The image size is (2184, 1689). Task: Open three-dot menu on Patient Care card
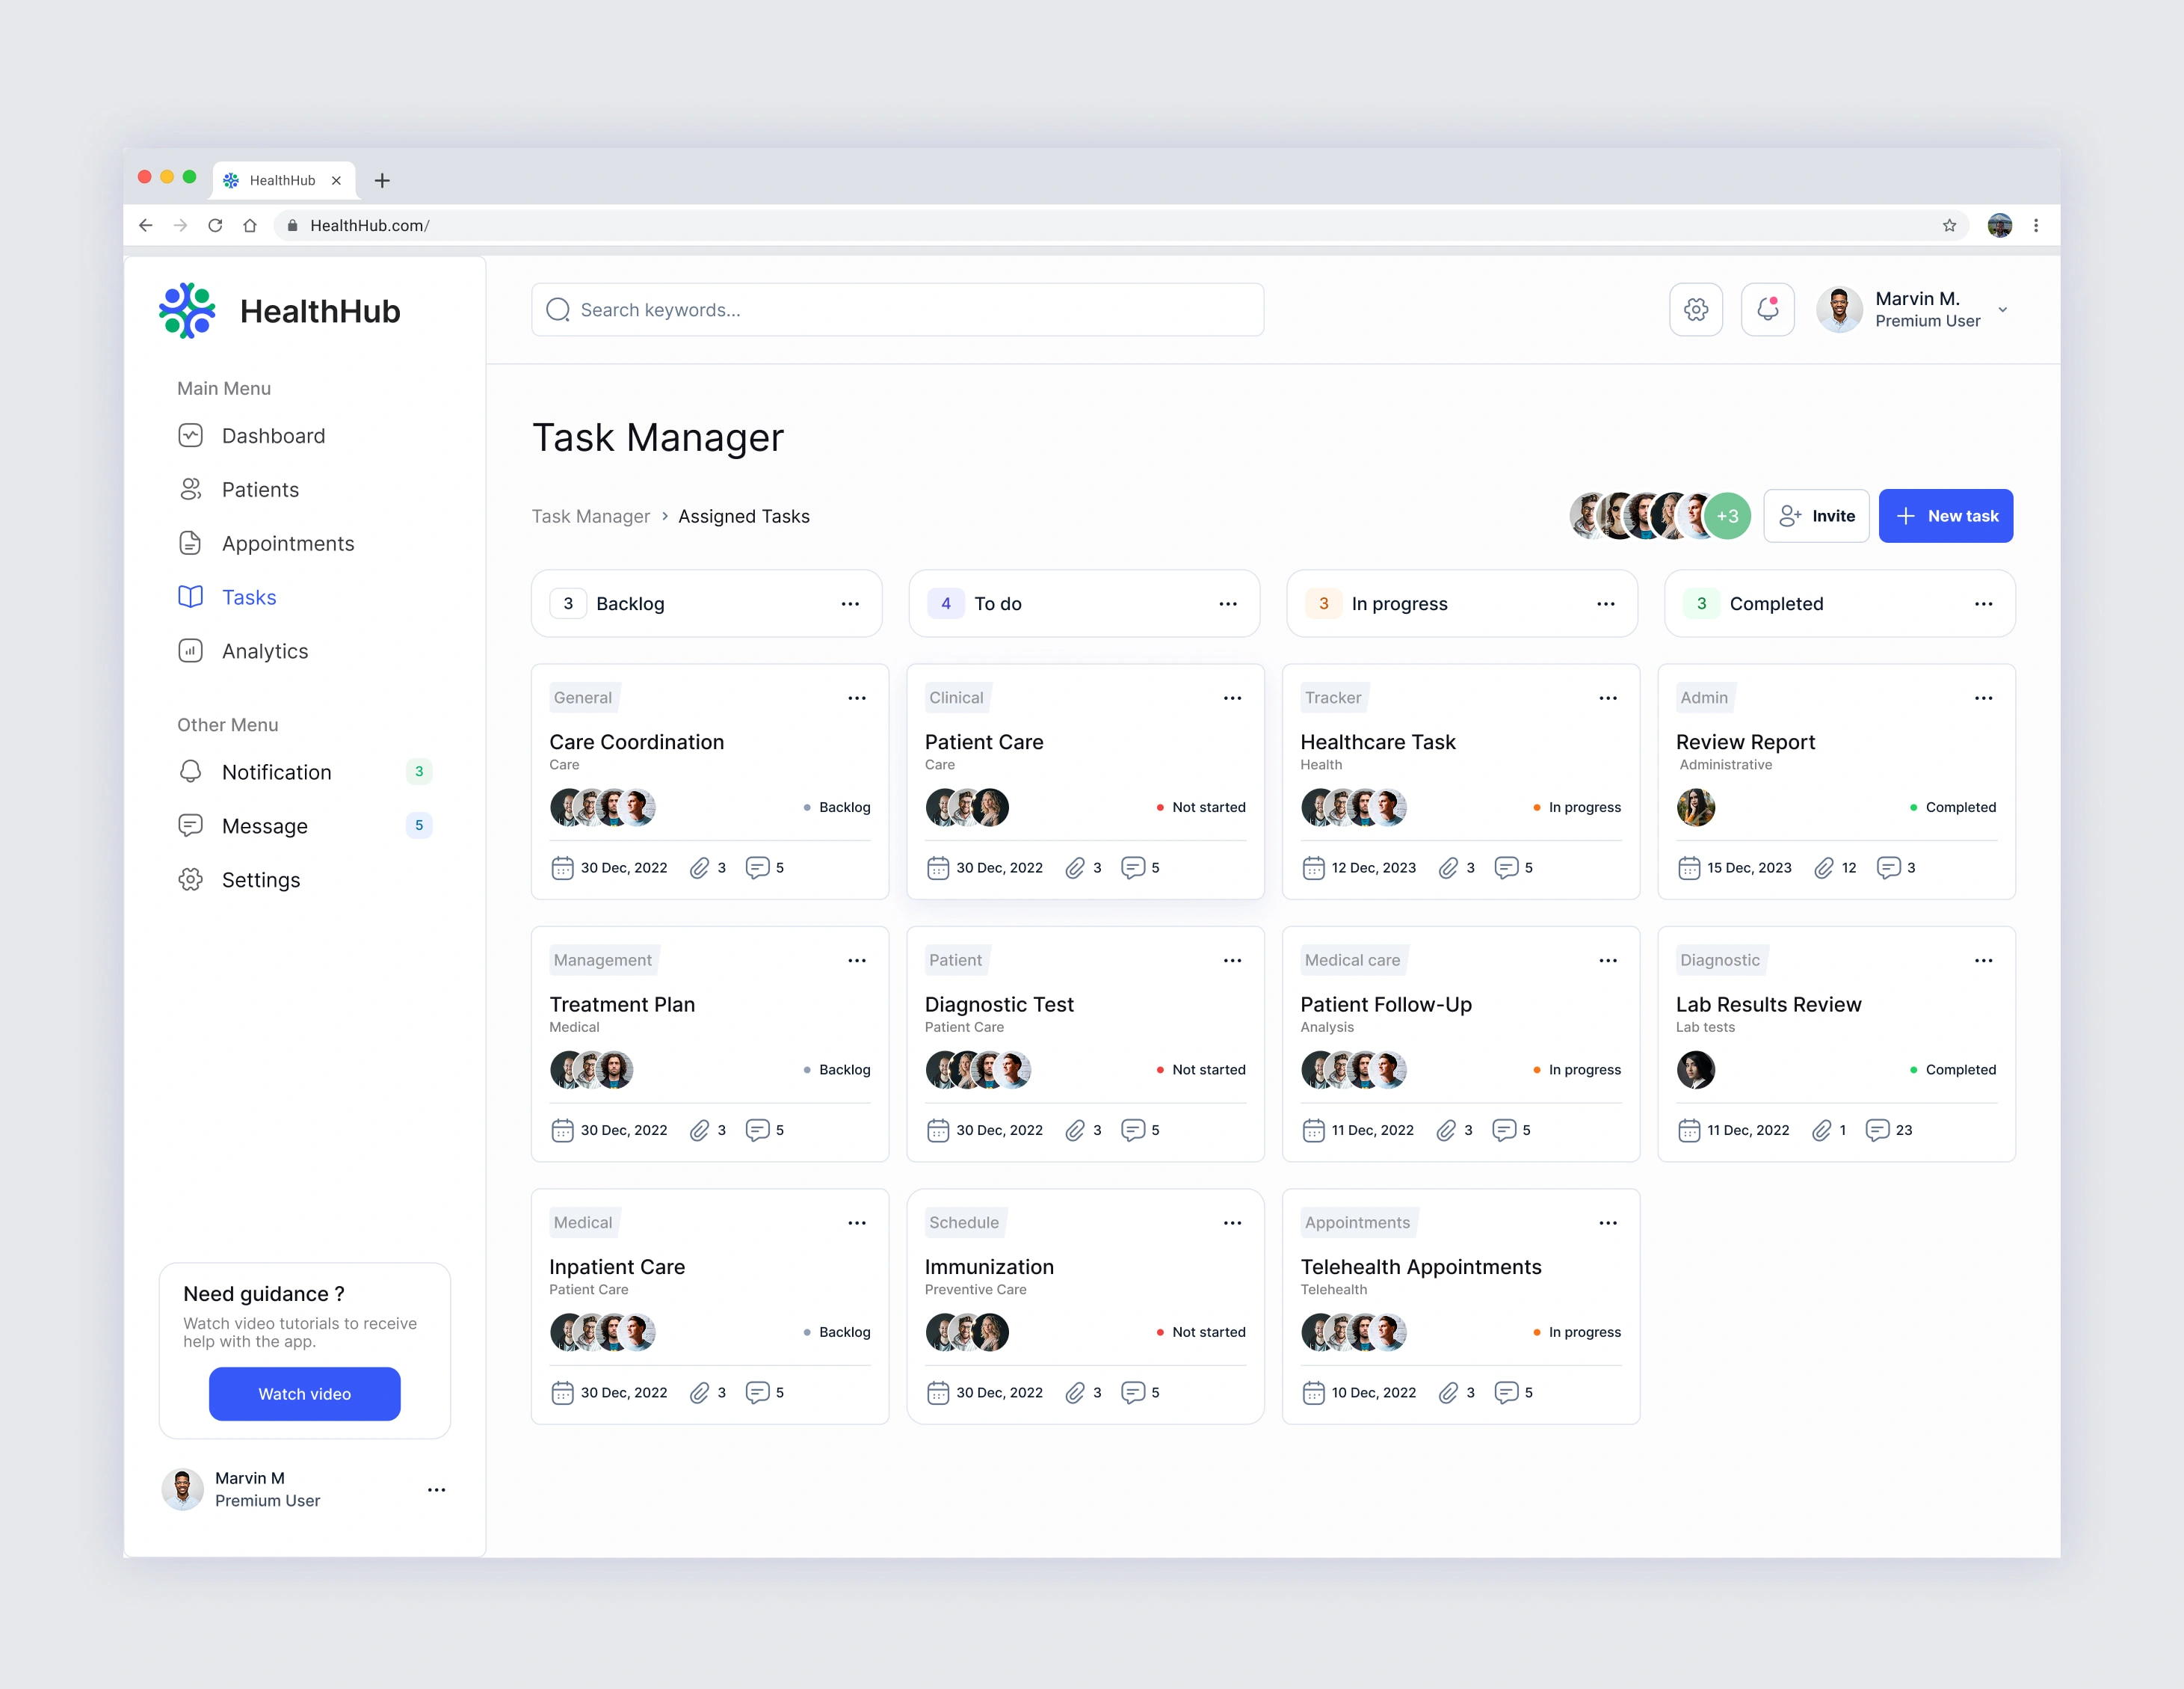click(x=1232, y=698)
